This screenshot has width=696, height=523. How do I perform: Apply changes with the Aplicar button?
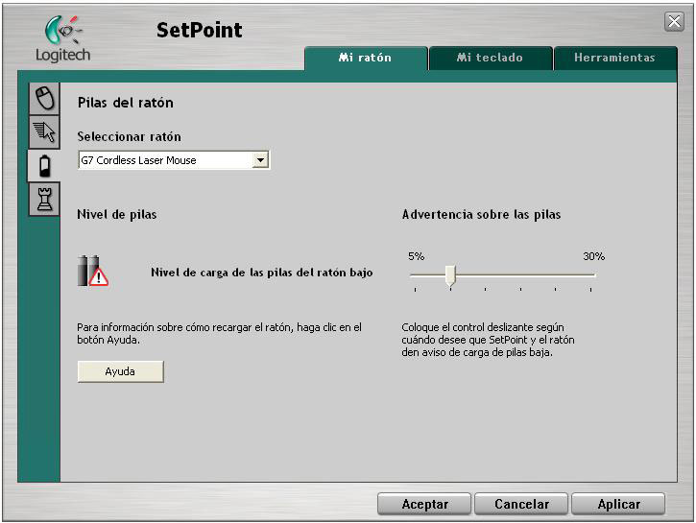click(x=618, y=504)
